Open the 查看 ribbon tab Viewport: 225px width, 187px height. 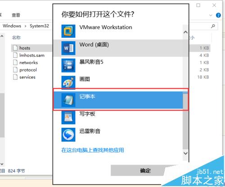pos(16,15)
